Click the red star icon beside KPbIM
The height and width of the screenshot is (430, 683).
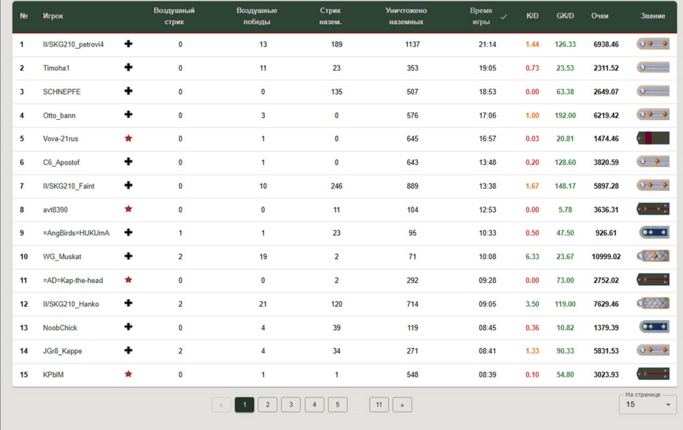[x=128, y=375]
